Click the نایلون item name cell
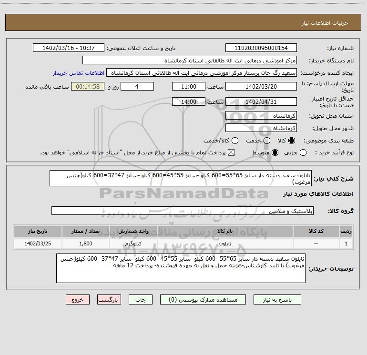The image size is (367, 355). click(x=225, y=243)
